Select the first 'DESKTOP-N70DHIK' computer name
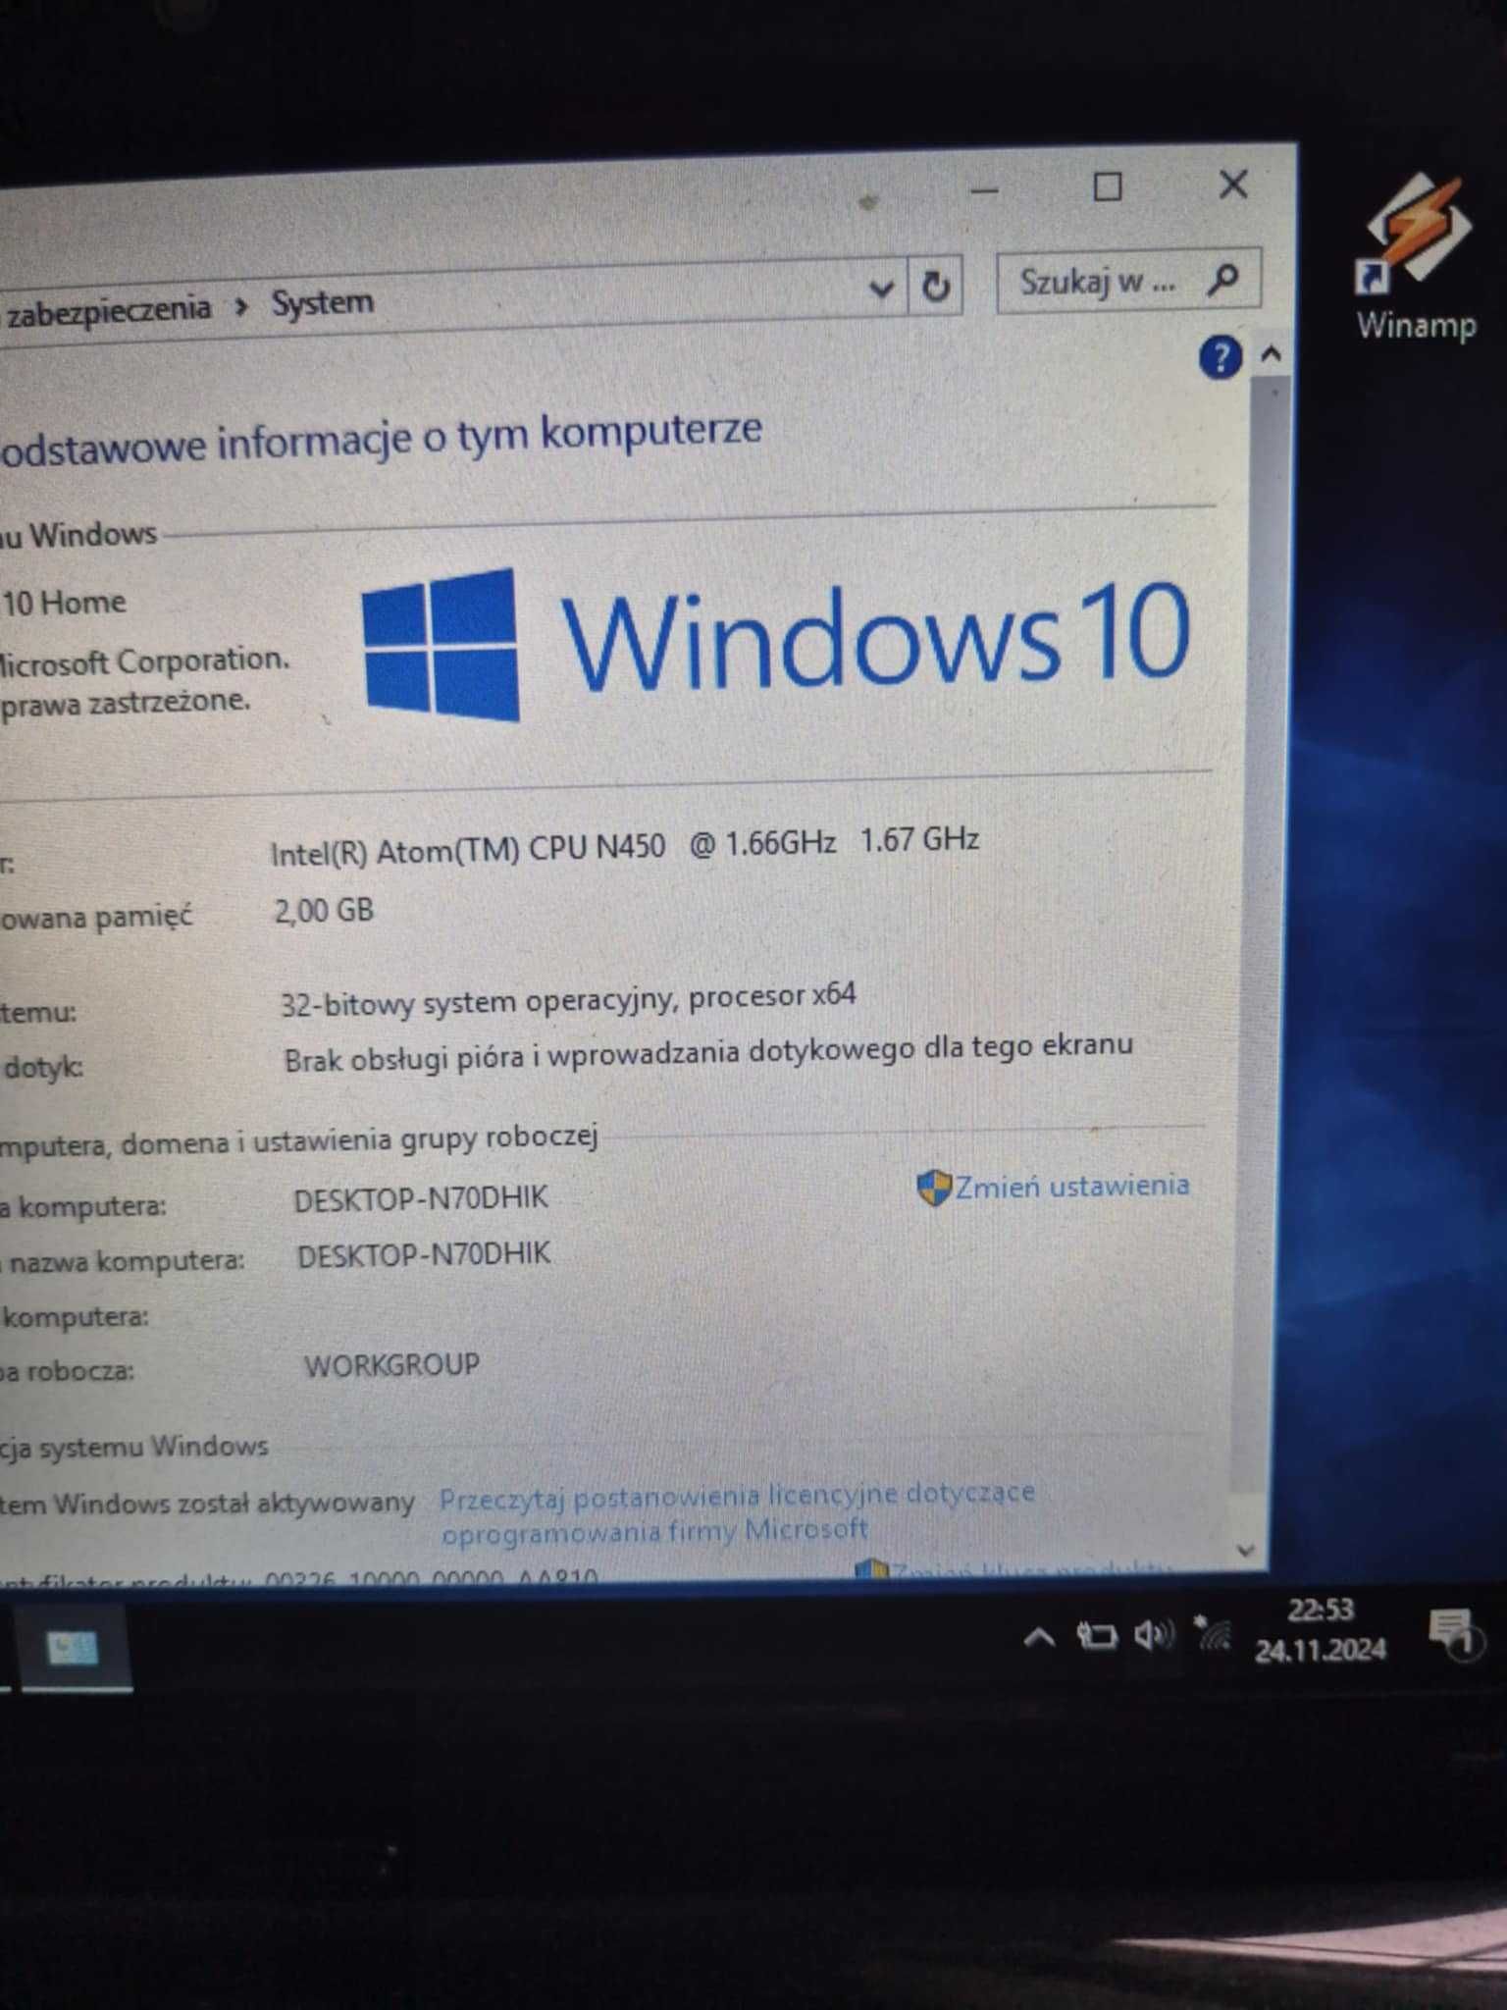The width and height of the screenshot is (1507, 2010). coord(421,1198)
